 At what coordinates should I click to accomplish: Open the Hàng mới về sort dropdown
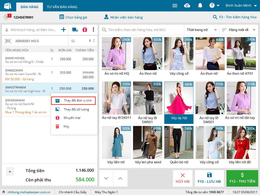point(238,30)
